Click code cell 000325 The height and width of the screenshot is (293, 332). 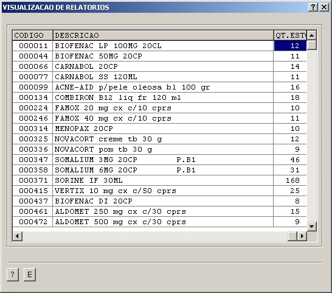tap(33, 139)
